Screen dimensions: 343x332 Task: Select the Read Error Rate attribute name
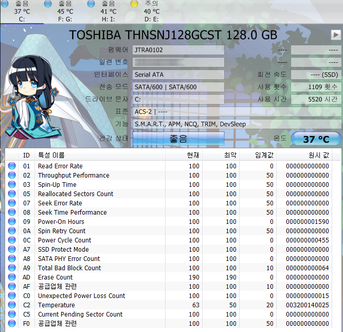point(60,166)
